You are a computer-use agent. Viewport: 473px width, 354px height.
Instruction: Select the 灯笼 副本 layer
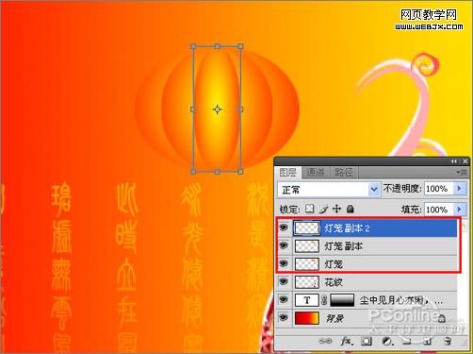[367, 245]
